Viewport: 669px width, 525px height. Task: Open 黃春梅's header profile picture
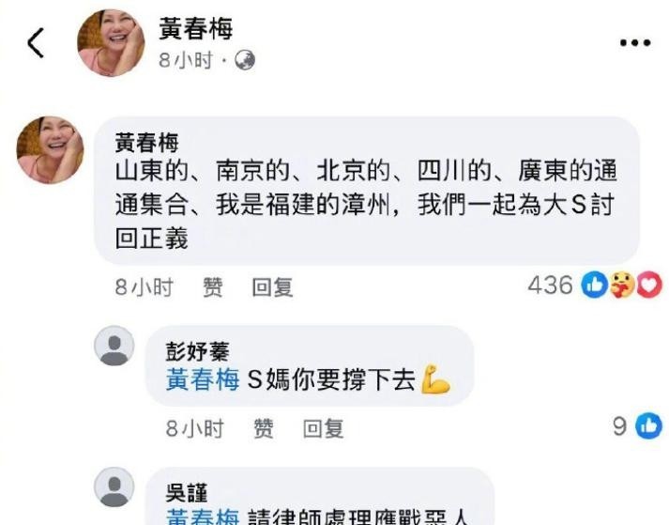pos(111,42)
